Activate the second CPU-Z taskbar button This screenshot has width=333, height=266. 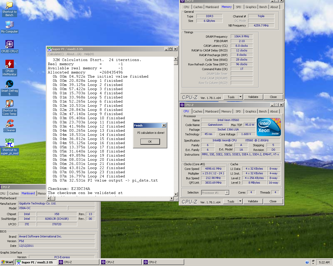tap(121, 262)
